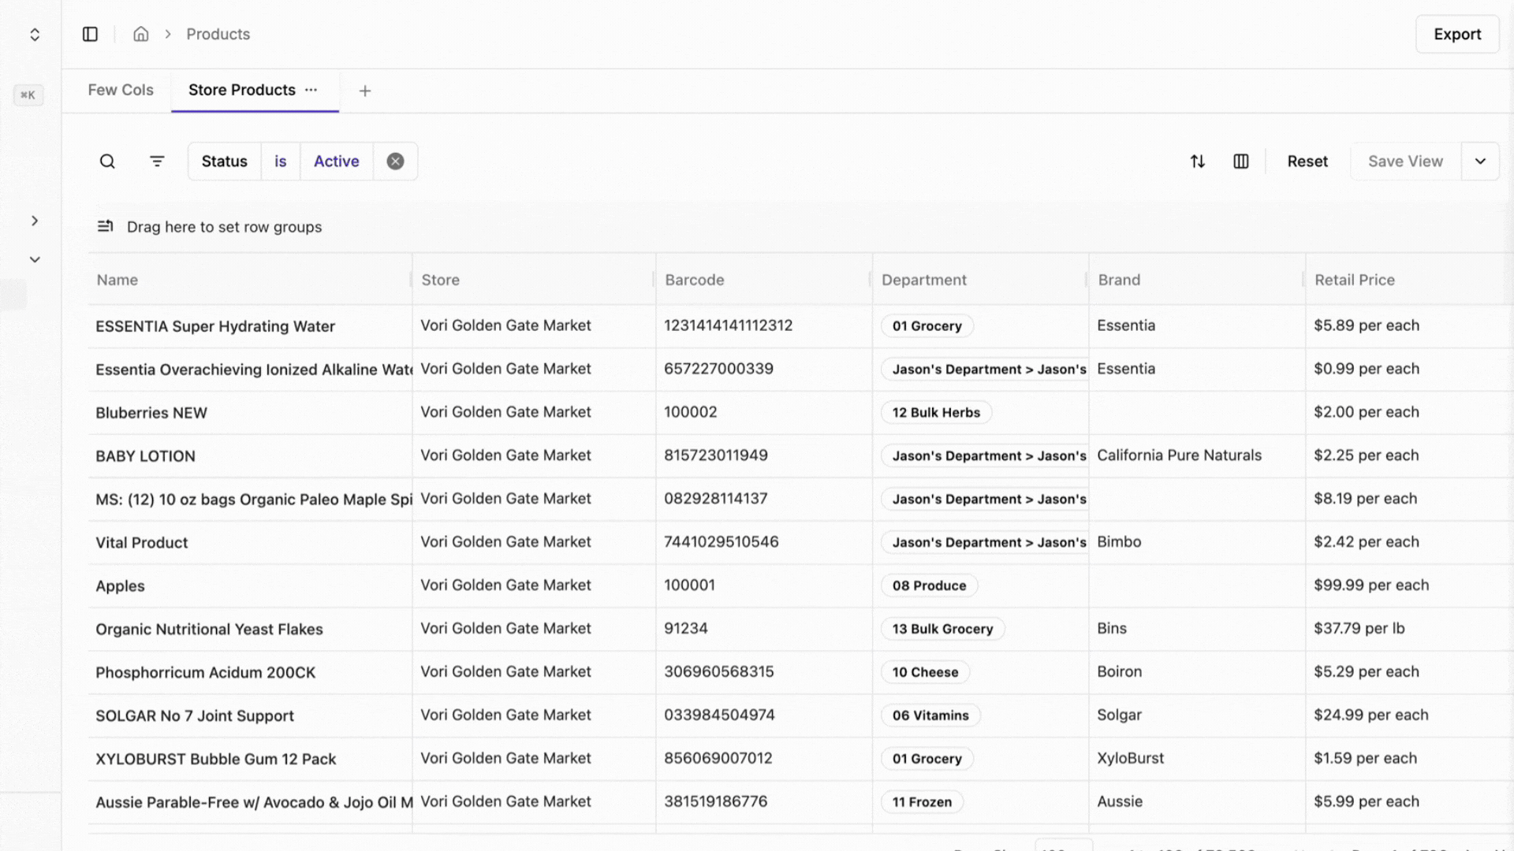Select the Store Products tab

coord(241,90)
